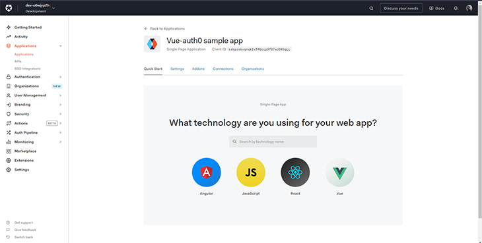Viewport: 482px width, 243px height.
Task: Click the Activity trend icon
Action: [x=9, y=36]
